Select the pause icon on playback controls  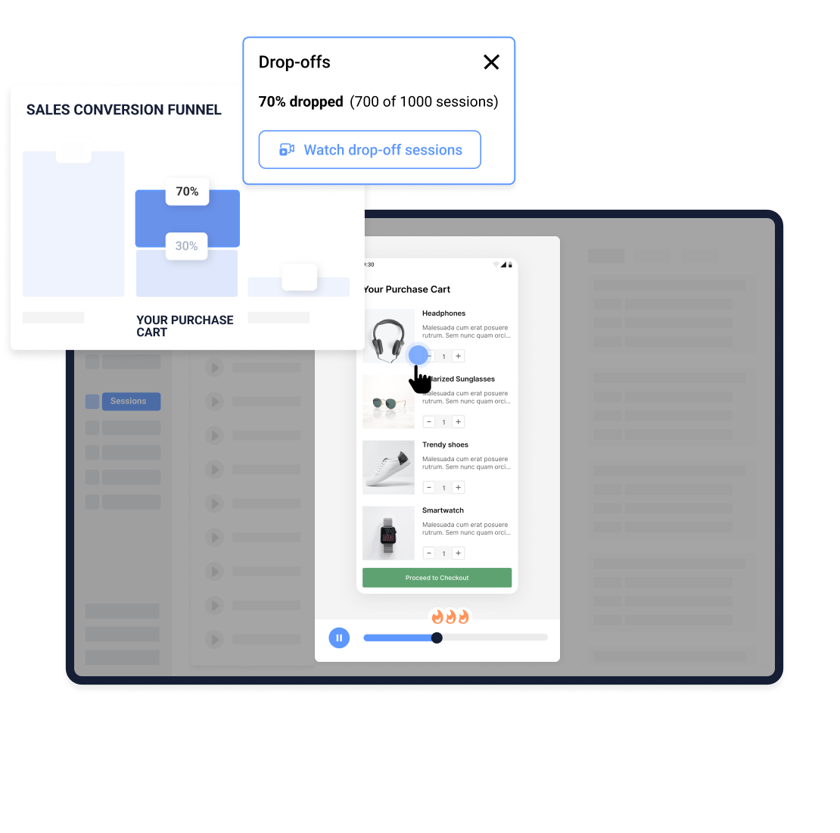point(339,638)
